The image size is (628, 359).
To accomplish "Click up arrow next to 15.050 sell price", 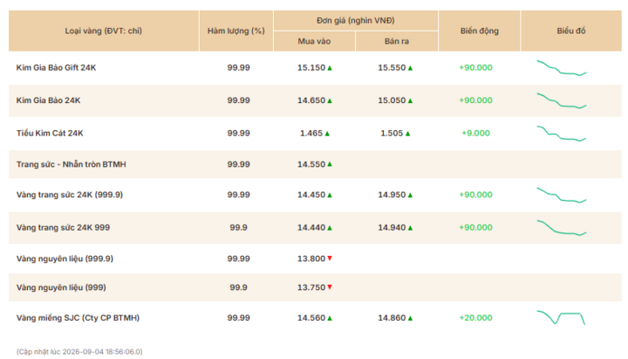I will coord(410,100).
